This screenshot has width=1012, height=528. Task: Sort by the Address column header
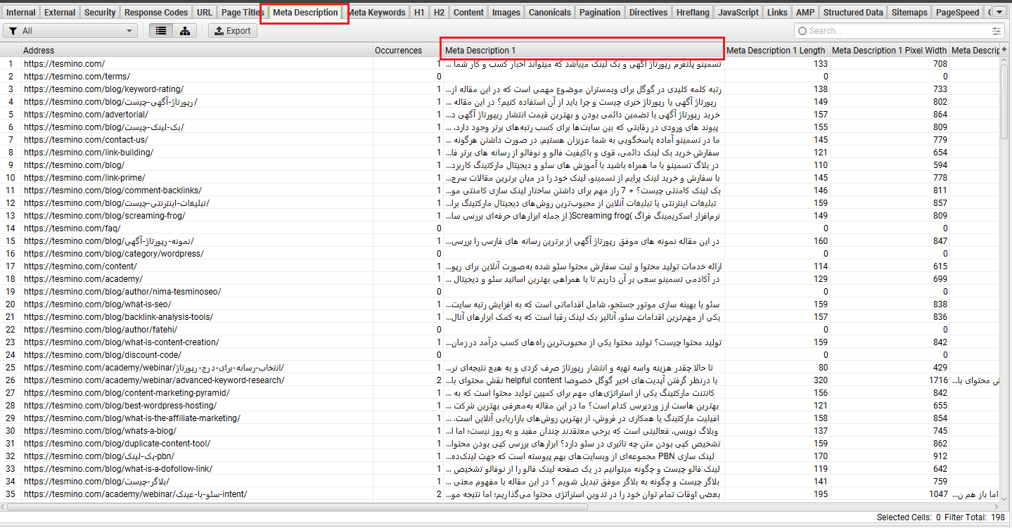pyautogui.click(x=197, y=50)
